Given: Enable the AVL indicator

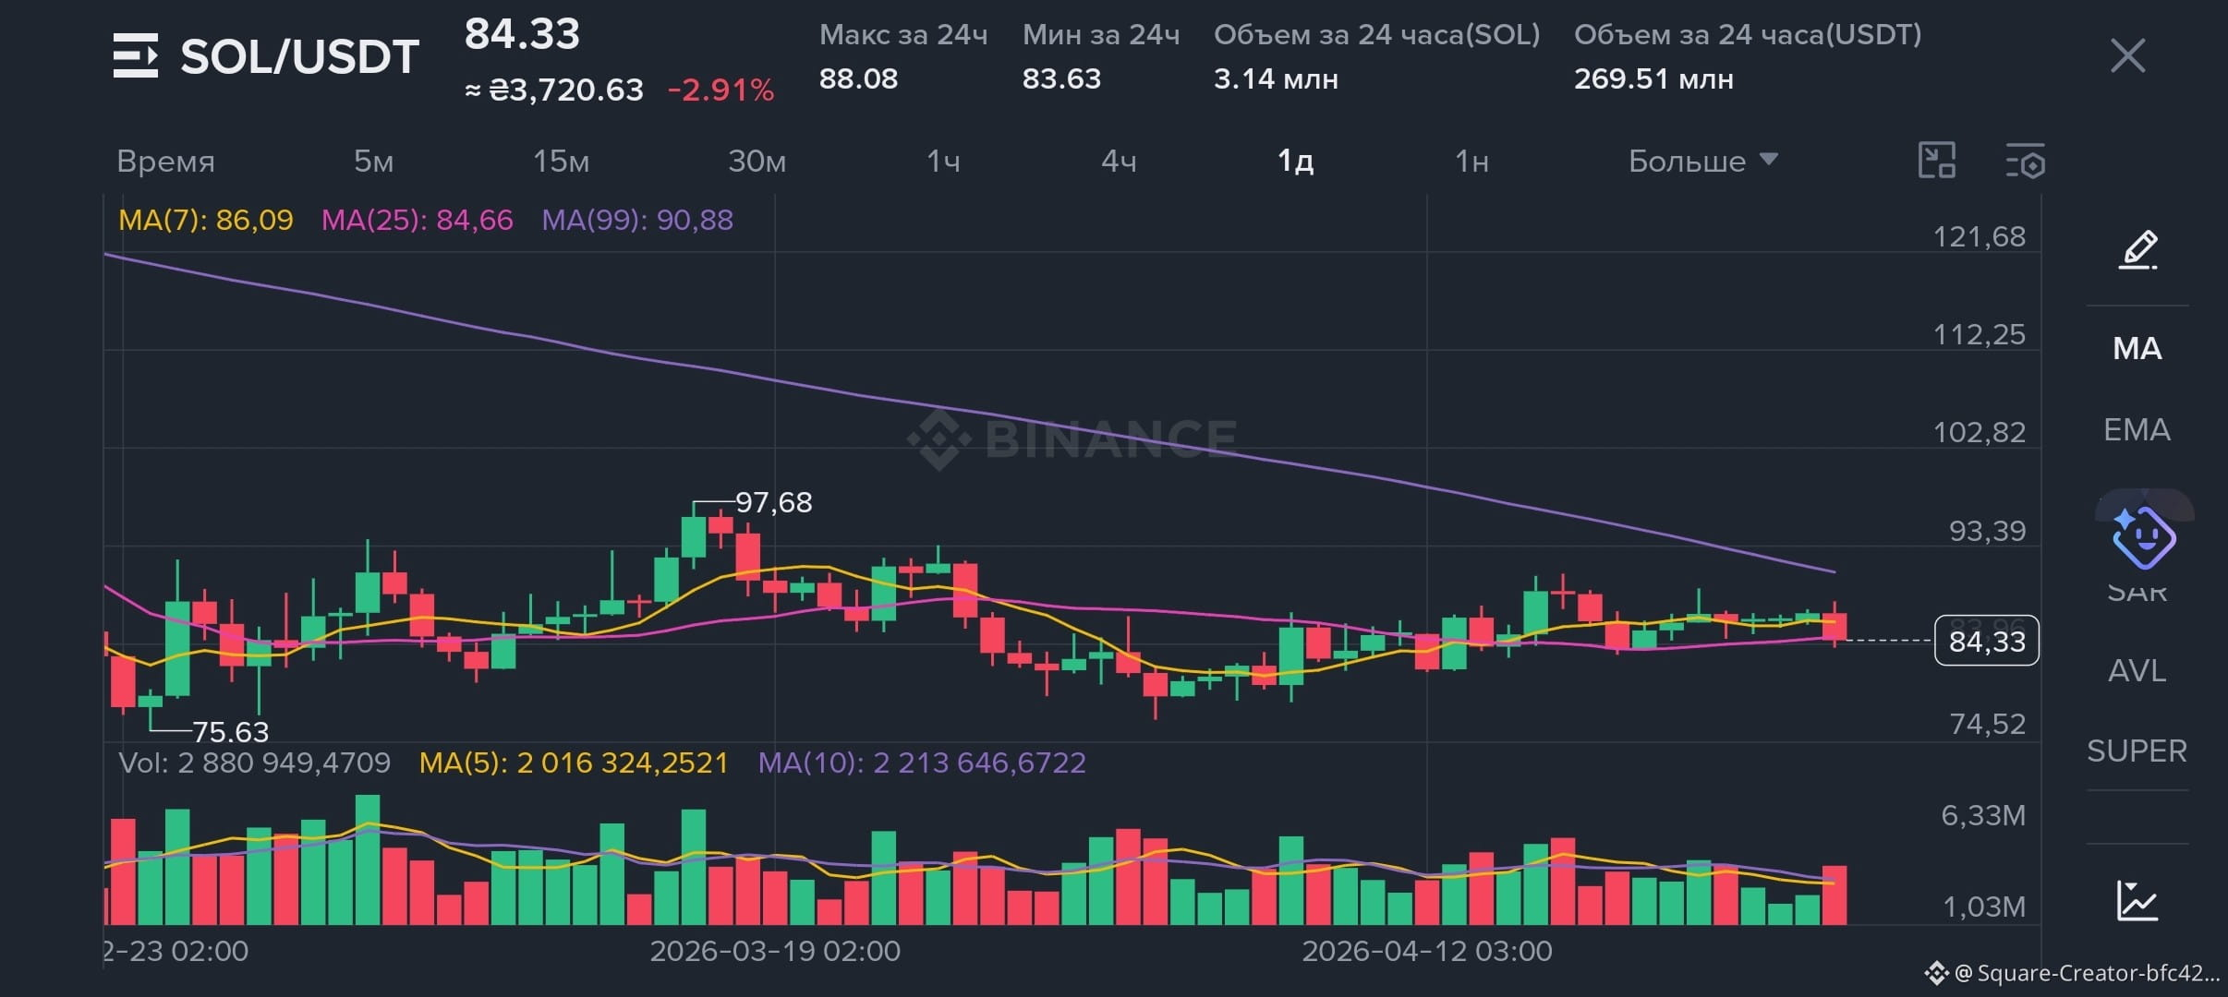Looking at the screenshot, I should (x=2137, y=670).
